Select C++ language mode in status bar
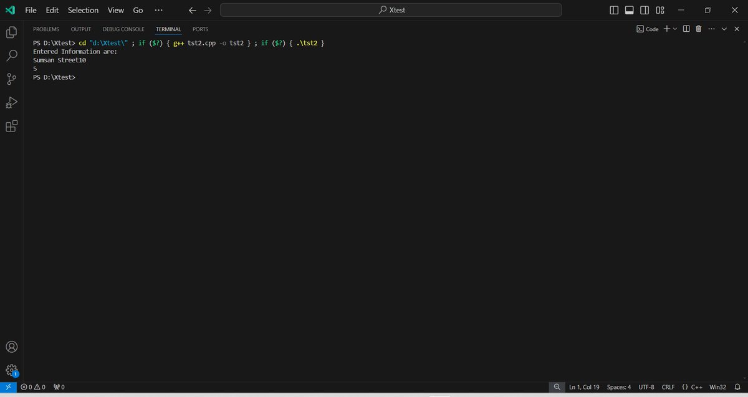748x397 pixels. click(x=693, y=387)
